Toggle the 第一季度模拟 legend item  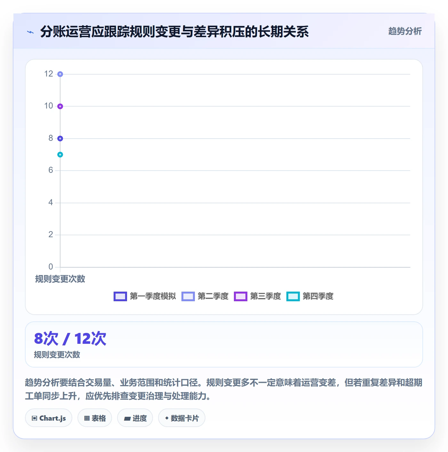[x=145, y=296]
